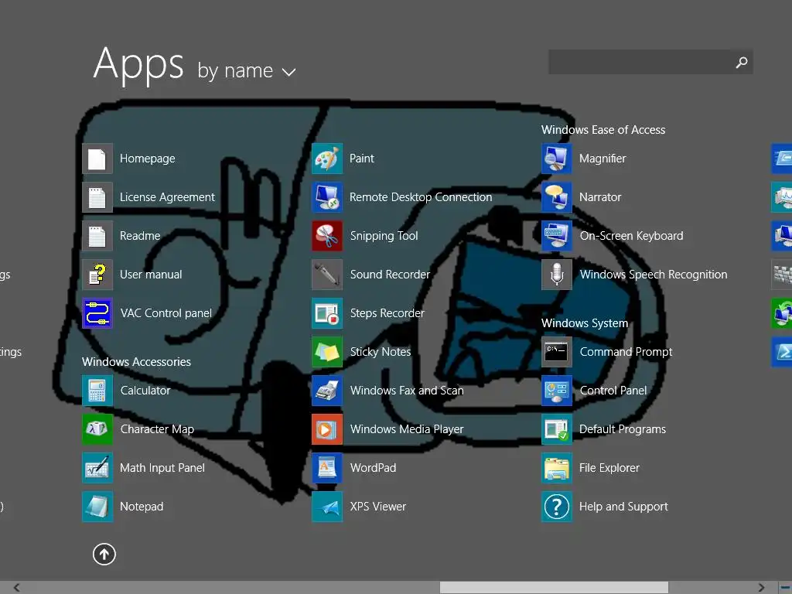Open the Command Prompt icon
This screenshot has height=594, width=792.
pyautogui.click(x=557, y=352)
